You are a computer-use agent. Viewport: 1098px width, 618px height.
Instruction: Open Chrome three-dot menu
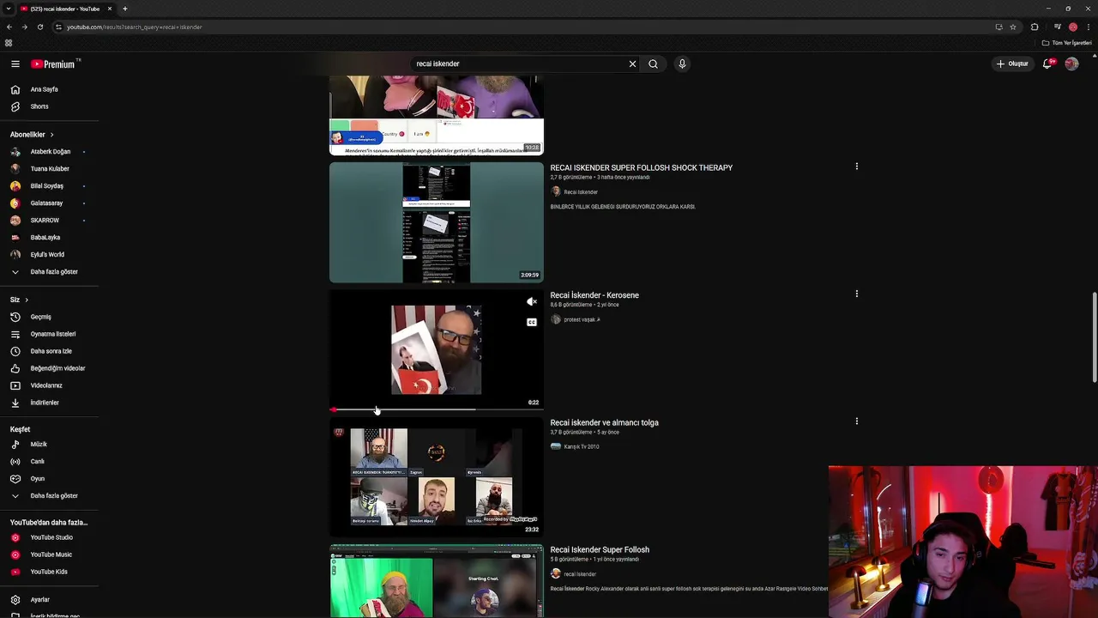(x=1088, y=27)
